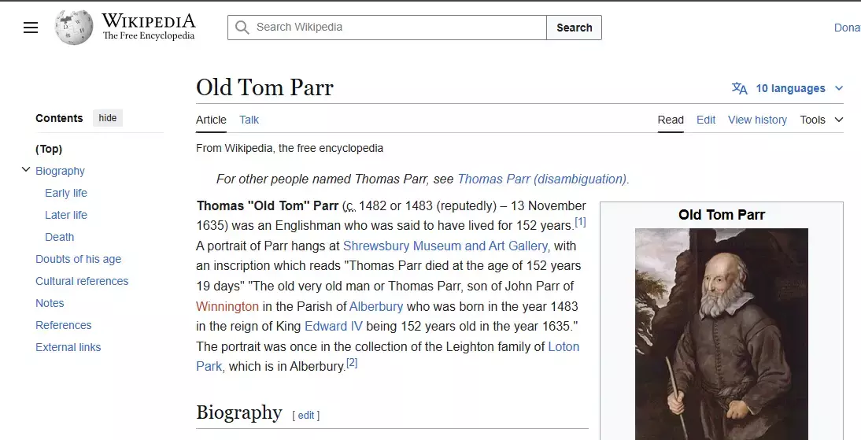
Task: Switch to the Talk tab
Action: [249, 120]
